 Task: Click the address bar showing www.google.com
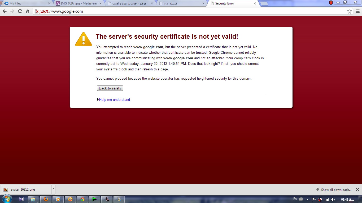pos(192,11)
